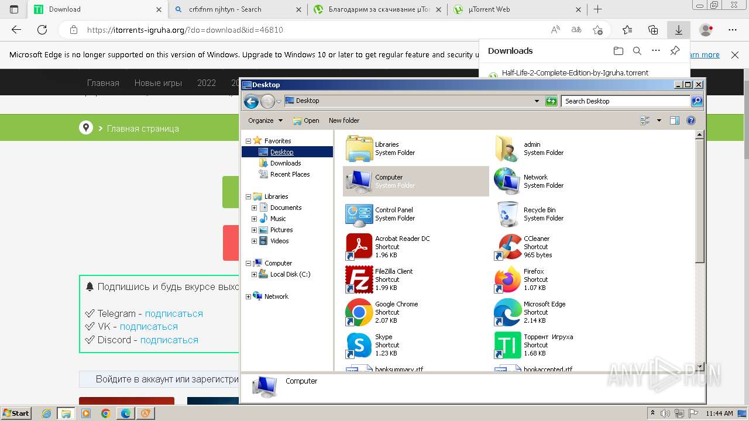Open the Organize dropdown menu
The height and width of the screenshot is (421, 749).
tap(265, 120)
